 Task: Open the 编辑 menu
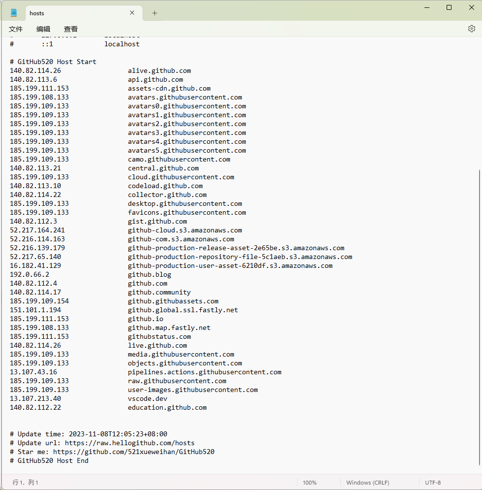(x=43, y=29)
